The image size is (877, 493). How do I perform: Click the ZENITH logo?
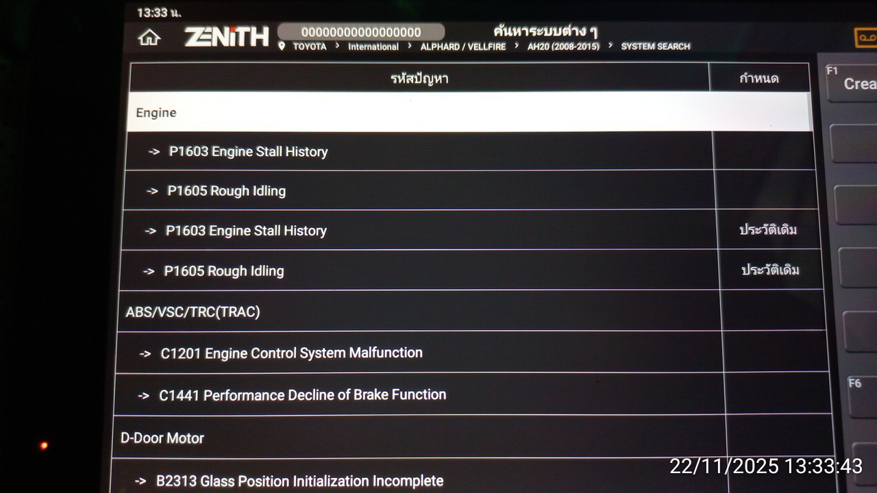coord(226,36)
